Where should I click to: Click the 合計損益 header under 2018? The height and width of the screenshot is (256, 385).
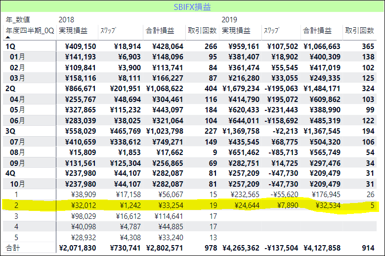tap(160, 31)
